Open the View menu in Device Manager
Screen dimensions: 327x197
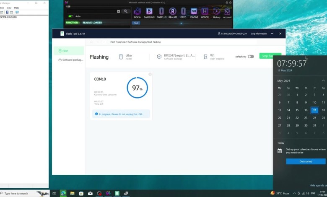coord(9,8)
